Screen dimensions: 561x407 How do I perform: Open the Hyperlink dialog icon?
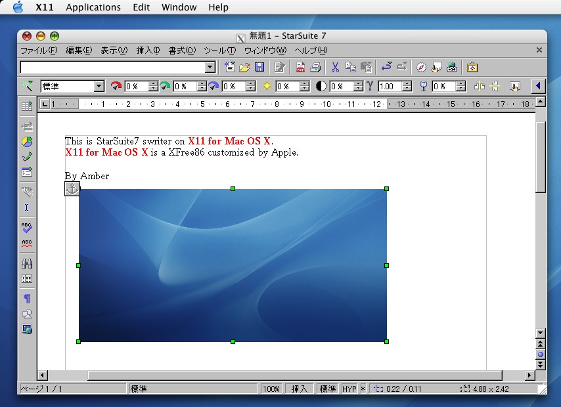[452, 67]
